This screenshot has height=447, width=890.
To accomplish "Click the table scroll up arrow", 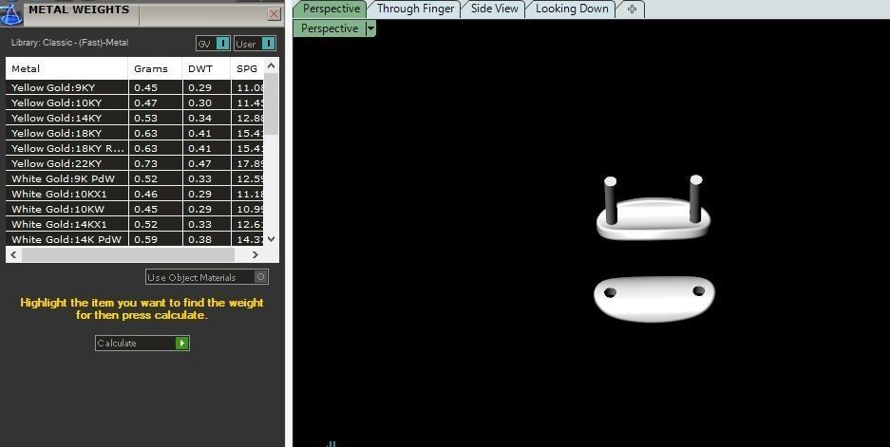I will pos(272,65).
